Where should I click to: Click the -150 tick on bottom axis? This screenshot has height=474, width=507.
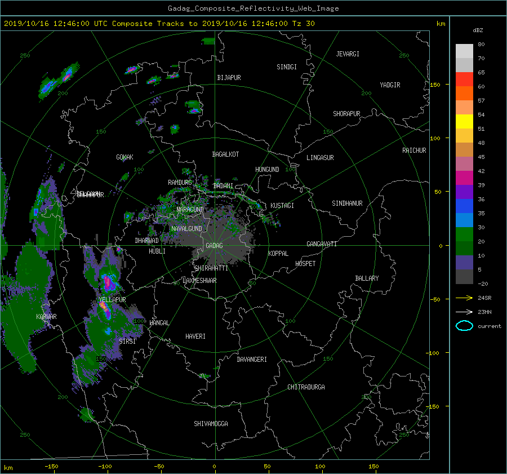point(51,467)
